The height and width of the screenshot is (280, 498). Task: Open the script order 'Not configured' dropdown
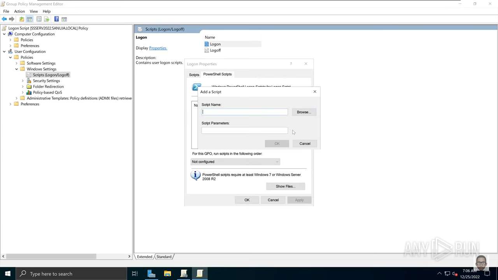tap(235, 162)
